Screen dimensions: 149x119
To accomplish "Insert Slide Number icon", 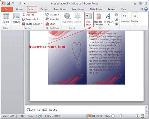I will click(x=116, y=19).
